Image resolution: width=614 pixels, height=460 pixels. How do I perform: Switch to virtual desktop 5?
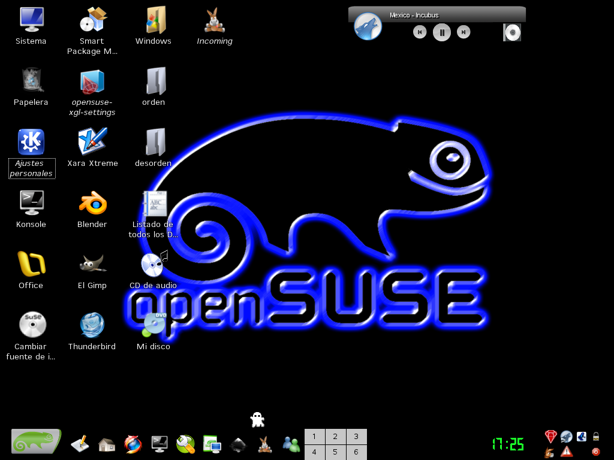pos(335,452)
